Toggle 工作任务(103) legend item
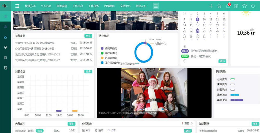Screen dimensions: 260x133 (110, 63)
